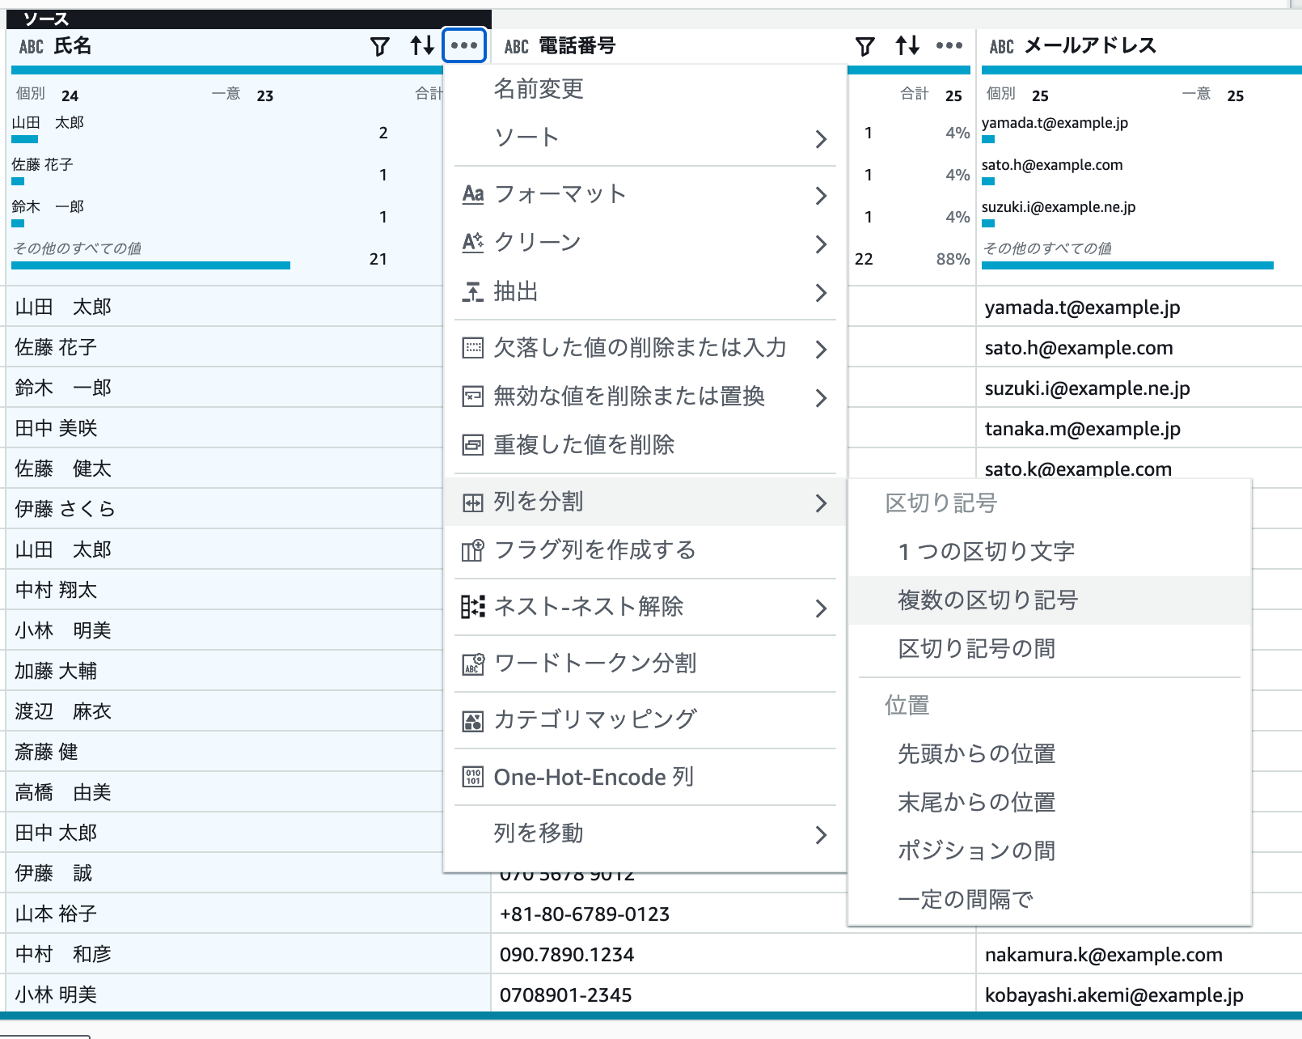Open the three-dot menu in 電話番号 header
1302x1039 pixels.
click(x=949, y=45)
